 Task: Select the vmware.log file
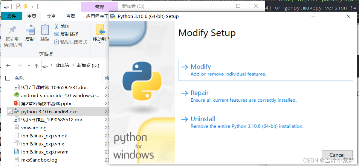34,128
